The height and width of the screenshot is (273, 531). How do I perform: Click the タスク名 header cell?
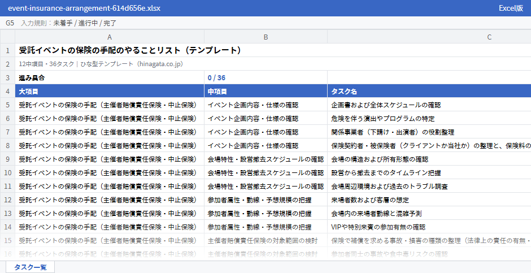click(x=429, y=92)
